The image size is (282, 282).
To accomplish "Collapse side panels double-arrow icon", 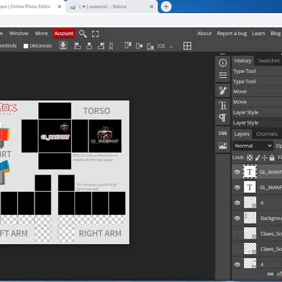I will click(x=223, y=54).
